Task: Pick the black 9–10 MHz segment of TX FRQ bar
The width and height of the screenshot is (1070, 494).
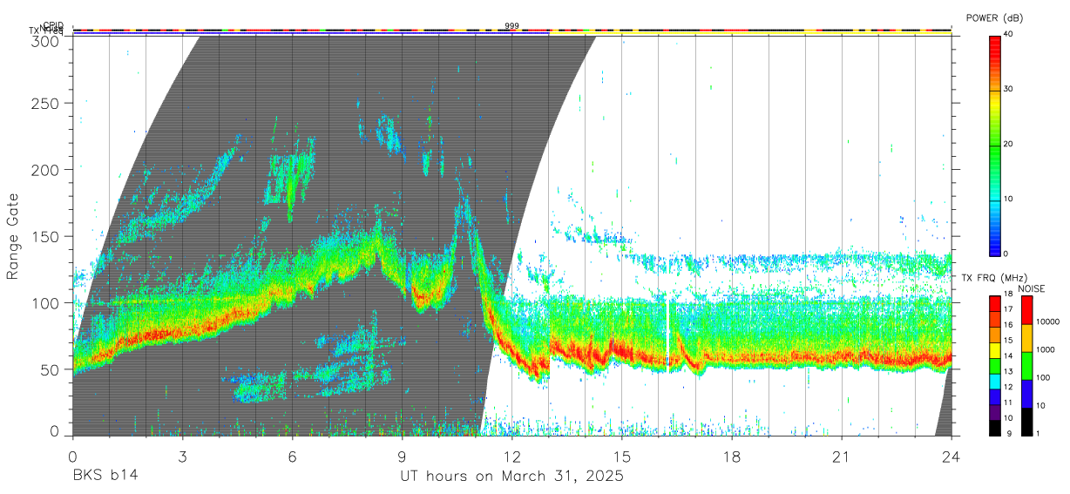Action: pos(994,428)
